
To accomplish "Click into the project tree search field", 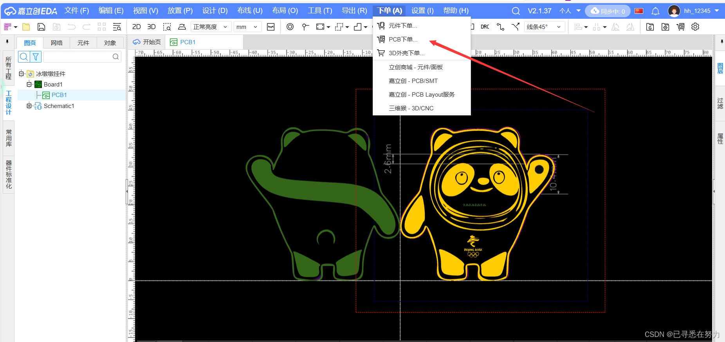I will tap(82, 57).
